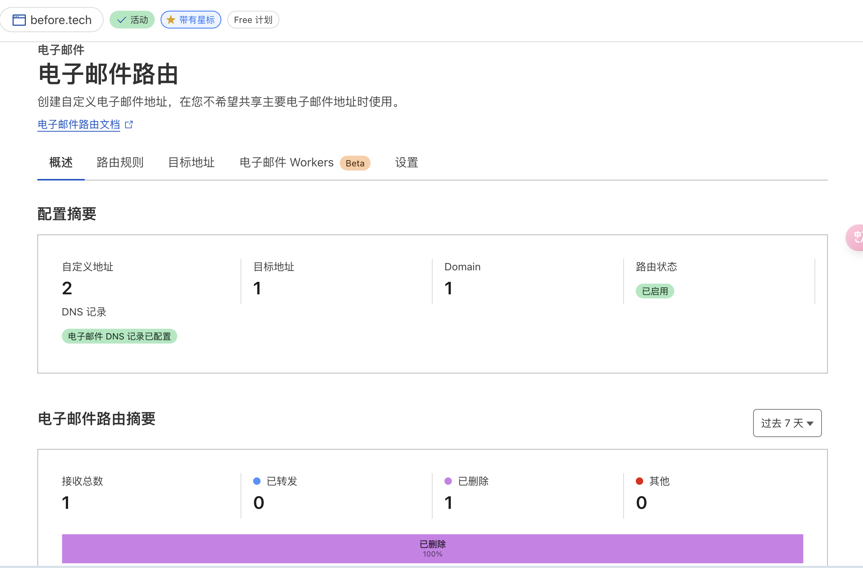
Task: Click the 电子邮件 DNS 记录已配置 badge
Action: [119, 337]
